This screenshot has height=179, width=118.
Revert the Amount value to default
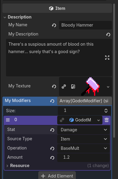point(52,158)
